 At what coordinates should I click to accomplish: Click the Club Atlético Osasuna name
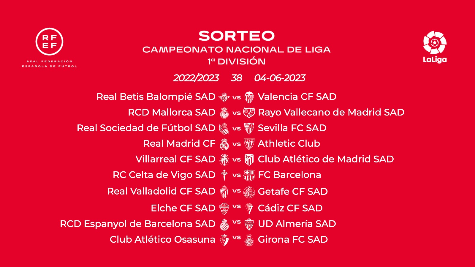[162, 239]
